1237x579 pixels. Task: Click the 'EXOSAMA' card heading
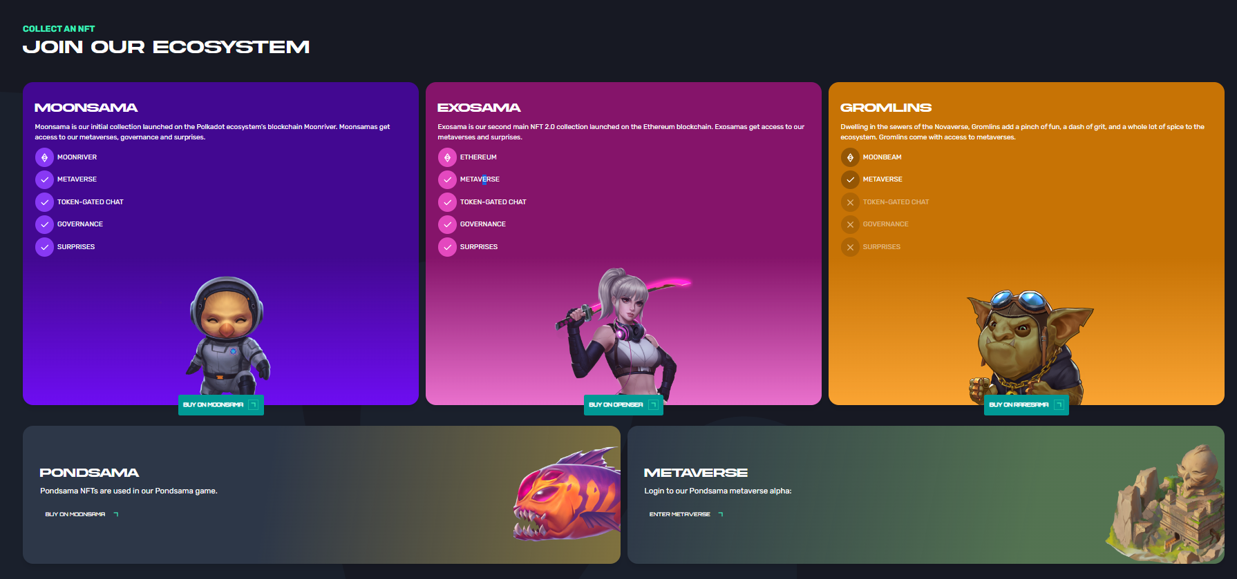click(479, 108)
